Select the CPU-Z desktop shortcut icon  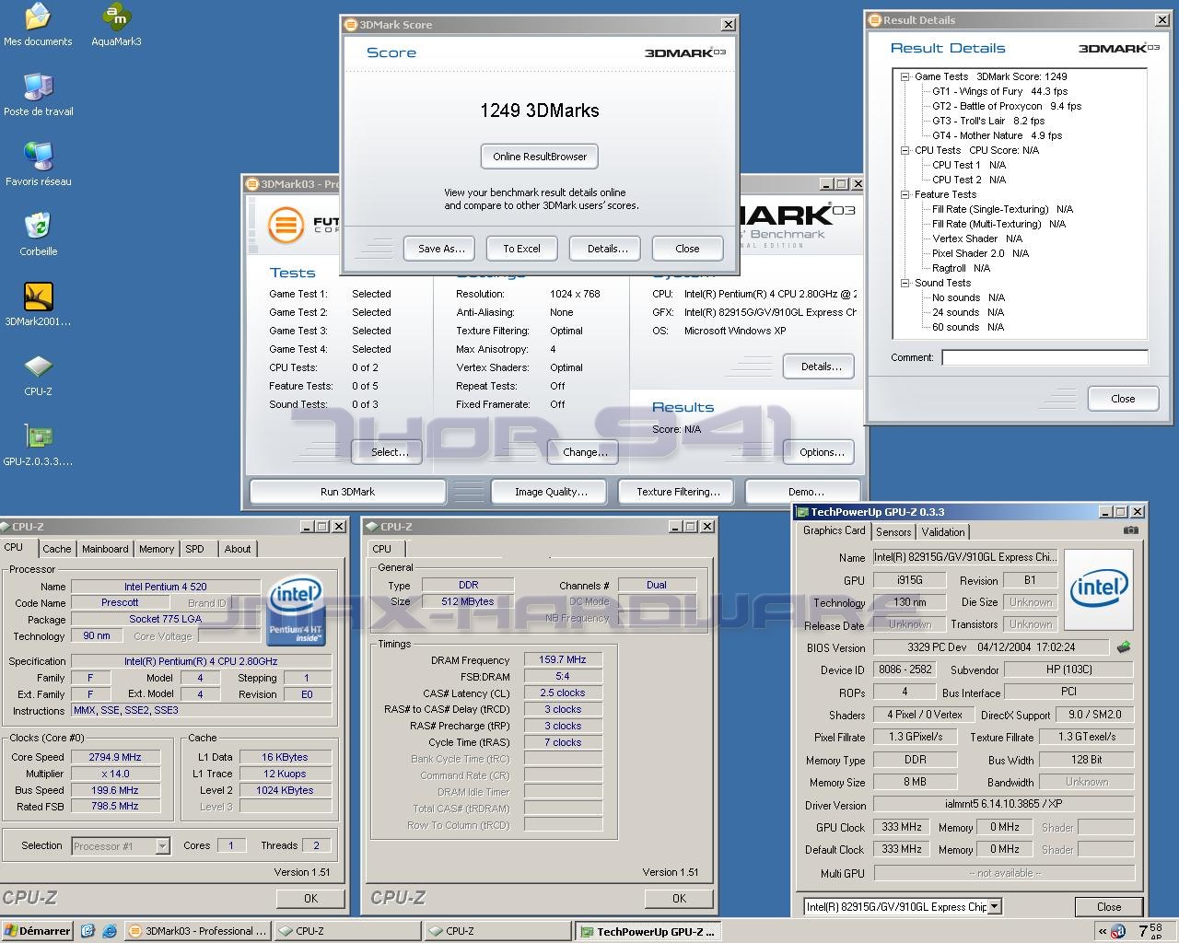click(38, 375)
